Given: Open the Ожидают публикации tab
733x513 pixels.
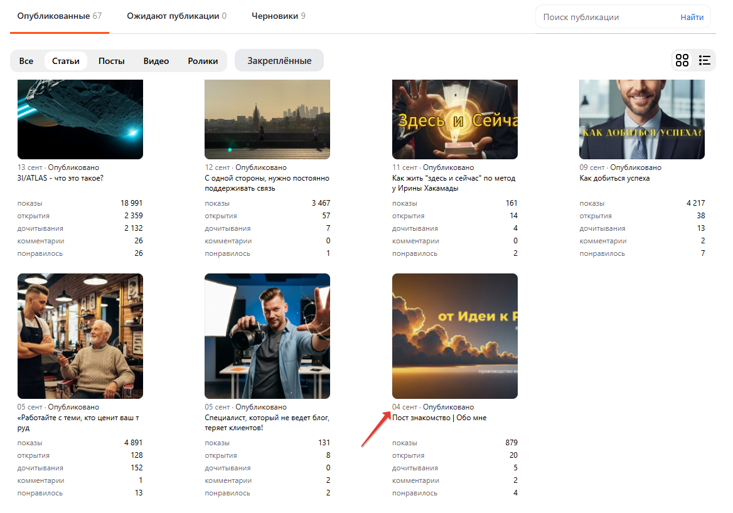Looking at the screenshot, I should click(x=177, y=16).
